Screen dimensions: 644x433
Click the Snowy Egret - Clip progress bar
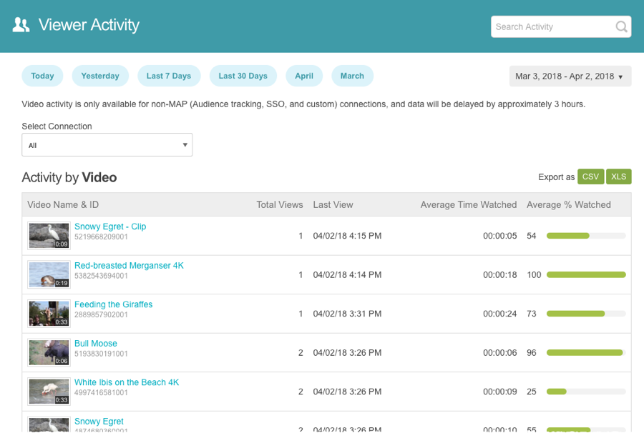click(585, 236)
